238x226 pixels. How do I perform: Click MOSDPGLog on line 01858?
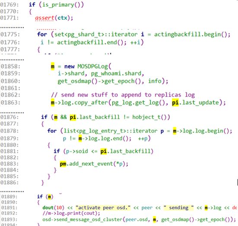pos(92,67)
